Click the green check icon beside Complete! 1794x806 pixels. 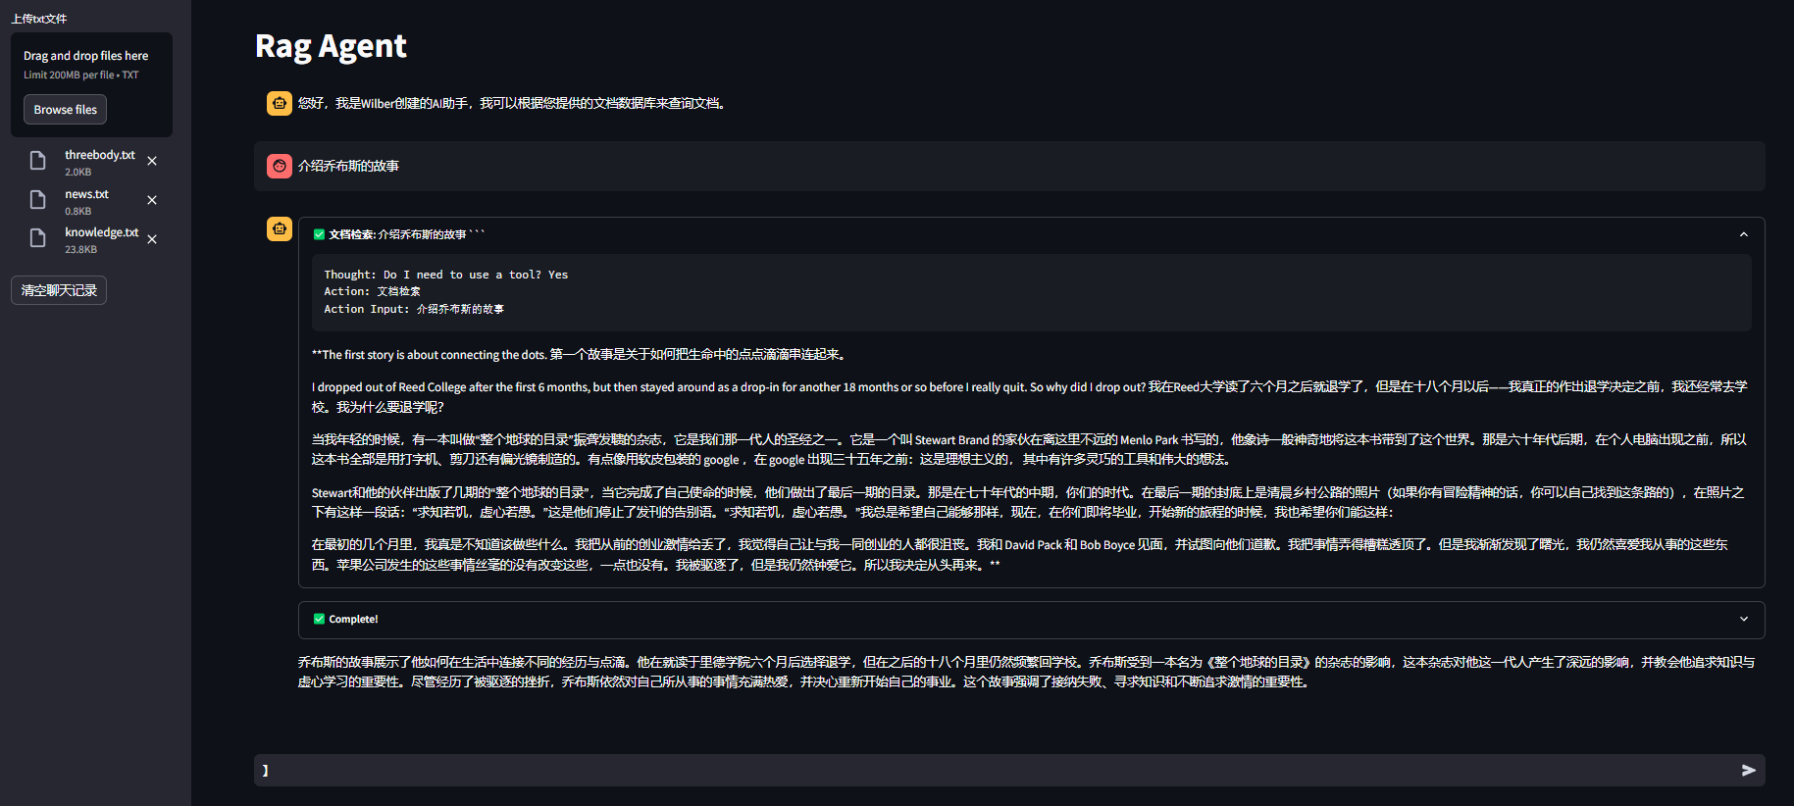[319, 619]
